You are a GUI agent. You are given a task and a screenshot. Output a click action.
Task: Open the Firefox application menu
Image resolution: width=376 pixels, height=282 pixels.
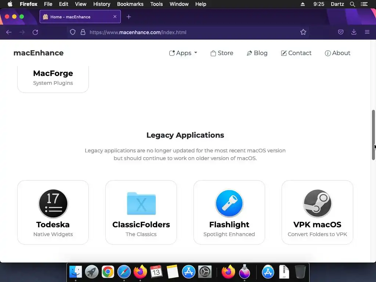click(29, 4)
